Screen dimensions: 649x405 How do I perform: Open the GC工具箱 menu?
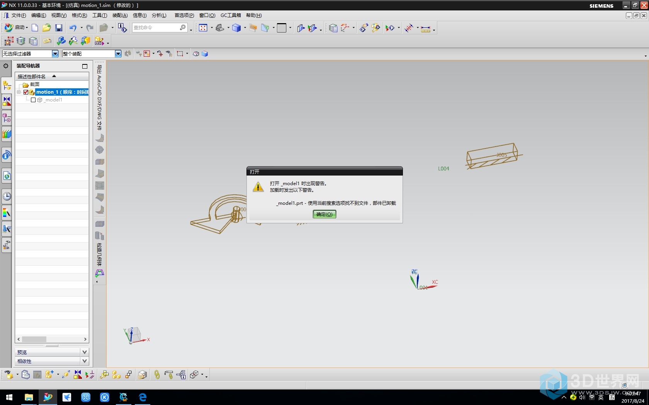pos(231,15)
